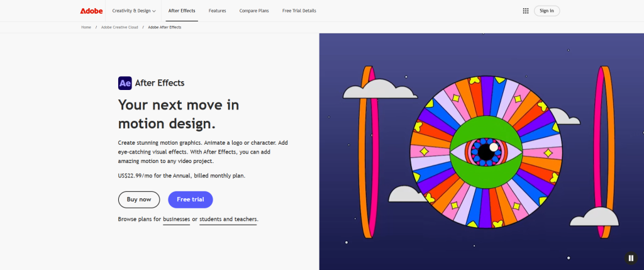Viewport: 644px width, 270px height.
Task: Open Adobe Creative Cloud breadcrumb
Action: [119, 27]
